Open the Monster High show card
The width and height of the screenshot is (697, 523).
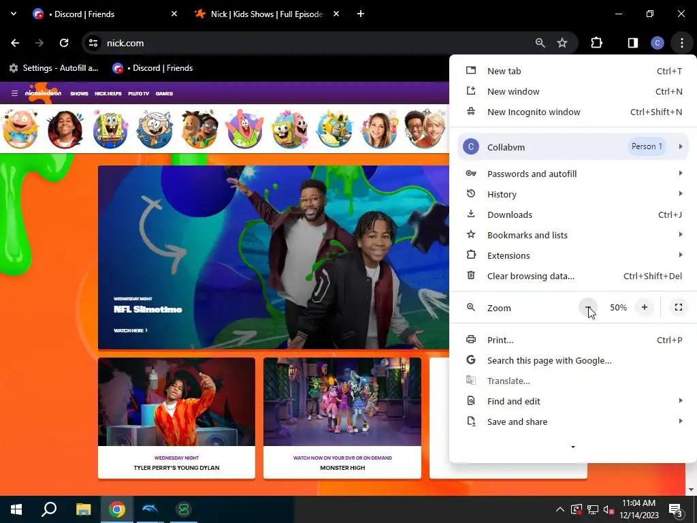[x=342, y=418]
